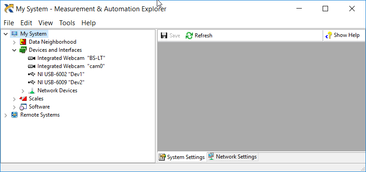Select the cam0 webcam camera icon

(32, 66)
